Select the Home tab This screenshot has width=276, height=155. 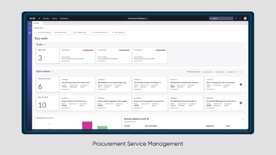(x=37, y=23)
